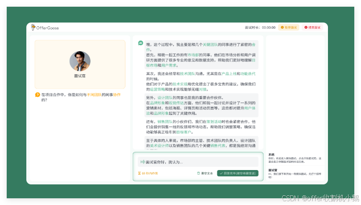
Task: Click the AI paragraph starting with 还有，销售团队
Action: click(x=201, y=126)
